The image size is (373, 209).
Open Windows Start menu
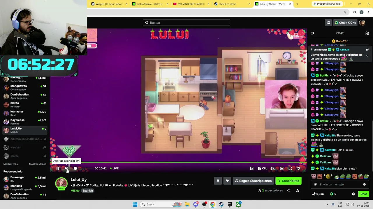coord(135,204)
